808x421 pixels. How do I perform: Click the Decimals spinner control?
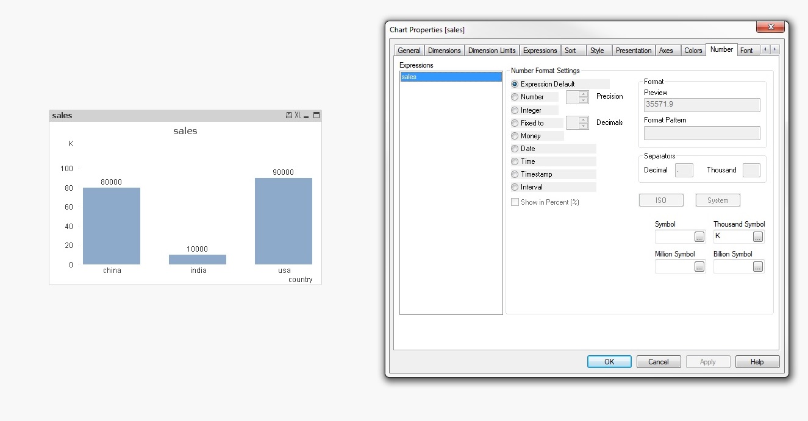click(x=577, y=123)
